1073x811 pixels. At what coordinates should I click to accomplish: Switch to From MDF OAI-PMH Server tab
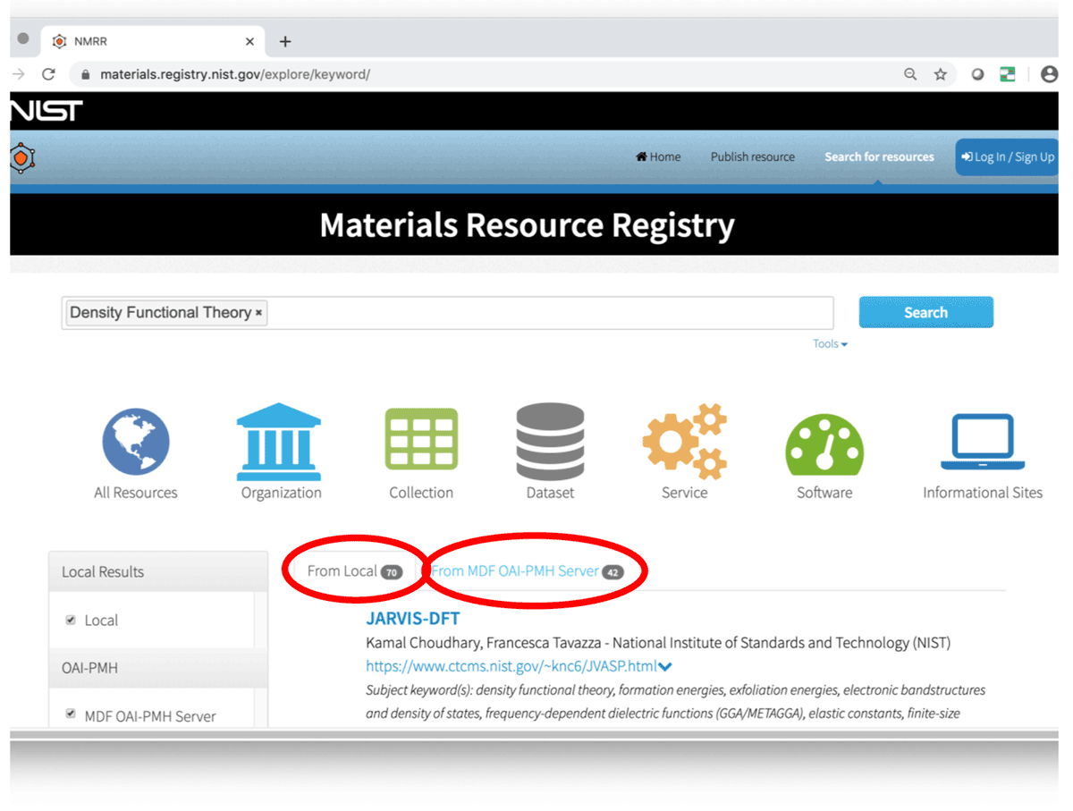point(528,571)
